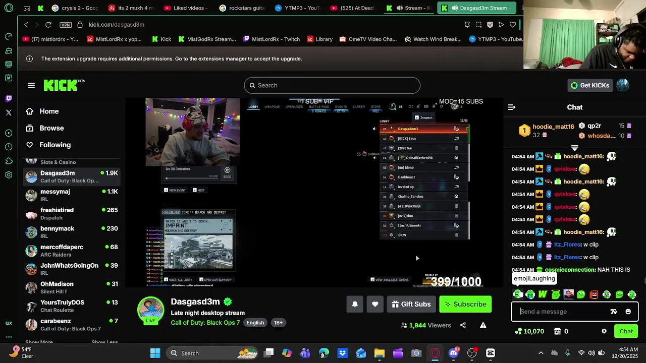The height and width of the screenshot is (363, 646).
Task: Open the Kick hamburger menu
Action: 31,85
